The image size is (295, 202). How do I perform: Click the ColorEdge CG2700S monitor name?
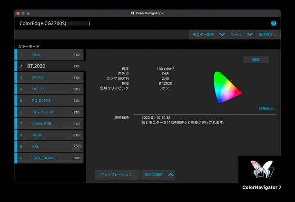click(x=55, y=23)
